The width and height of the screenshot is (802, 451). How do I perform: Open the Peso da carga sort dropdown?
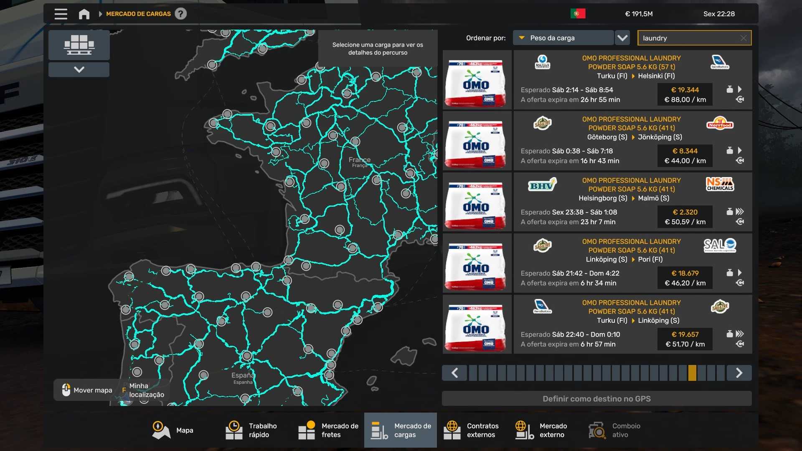(563, 38)
